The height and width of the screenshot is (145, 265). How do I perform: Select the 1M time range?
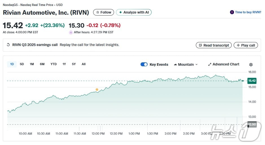[x=32, y=64]
